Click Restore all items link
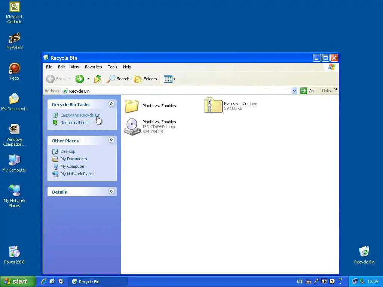 coord(76,123)
